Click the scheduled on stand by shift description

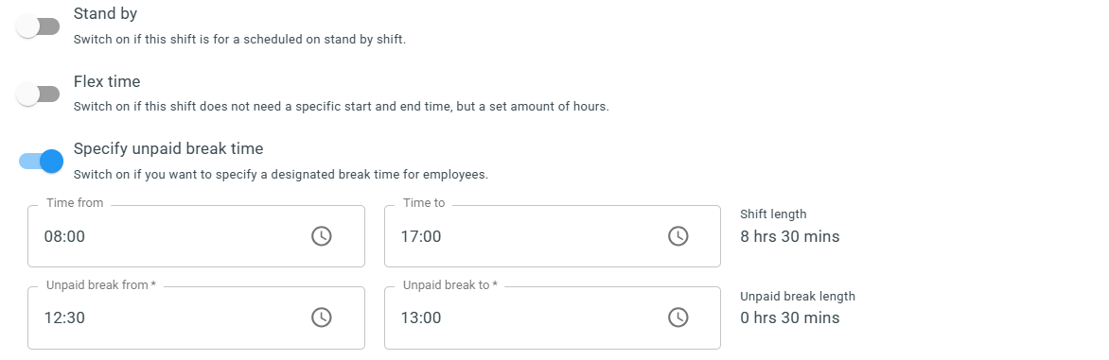click(x=239, y=40)
